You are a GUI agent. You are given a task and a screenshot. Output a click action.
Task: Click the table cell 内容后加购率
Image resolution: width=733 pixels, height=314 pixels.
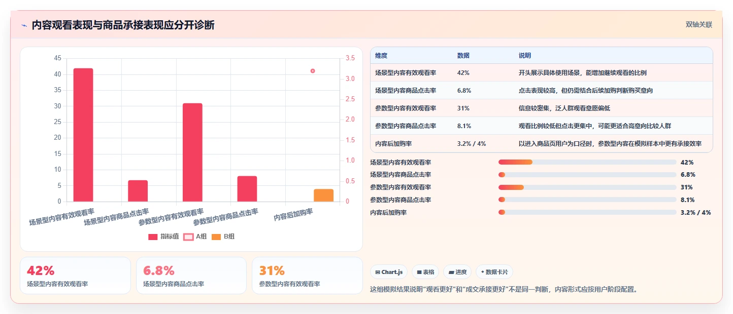coord(393,144)
